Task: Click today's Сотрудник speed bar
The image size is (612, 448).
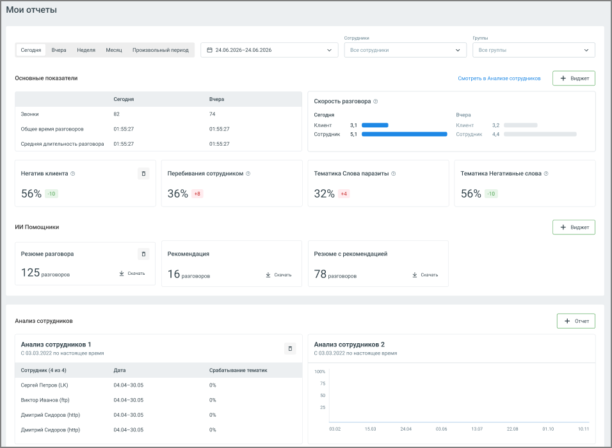Action: tap(405, 134)
